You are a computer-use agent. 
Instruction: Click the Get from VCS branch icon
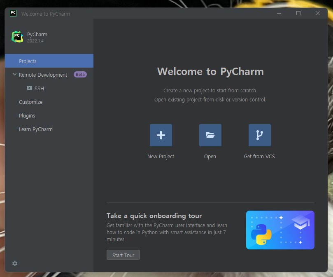pos(259,135)
